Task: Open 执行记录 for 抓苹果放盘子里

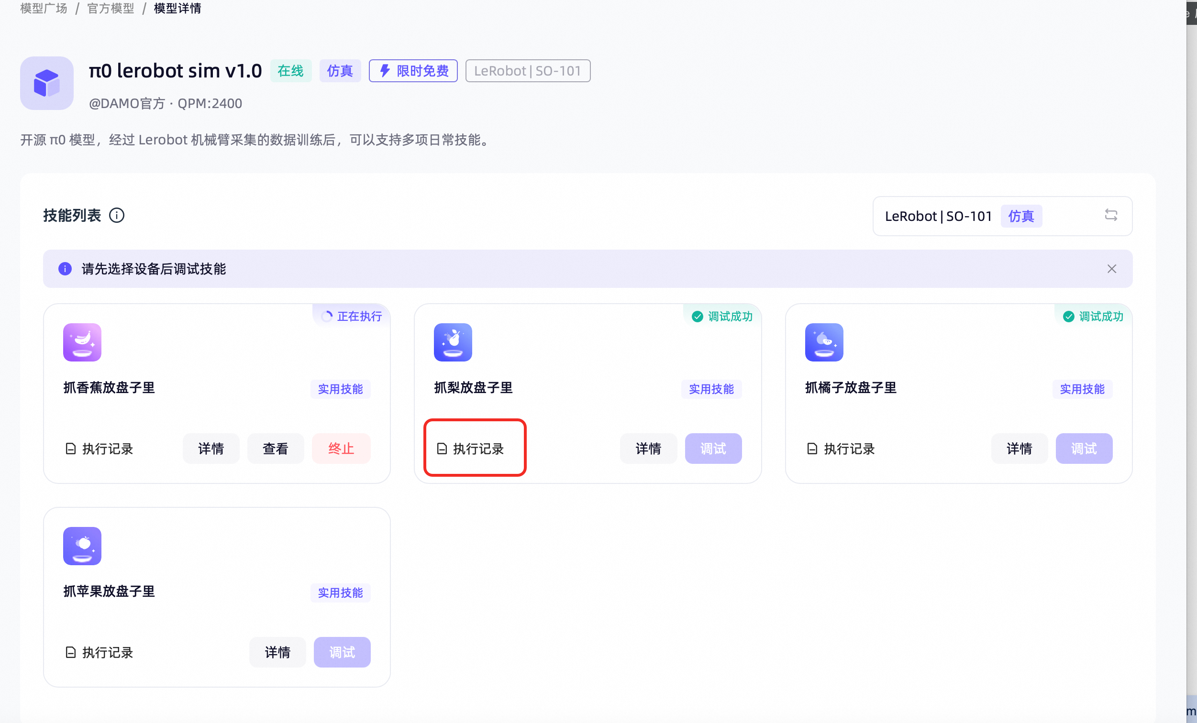Action: click(x=99, y=653)
